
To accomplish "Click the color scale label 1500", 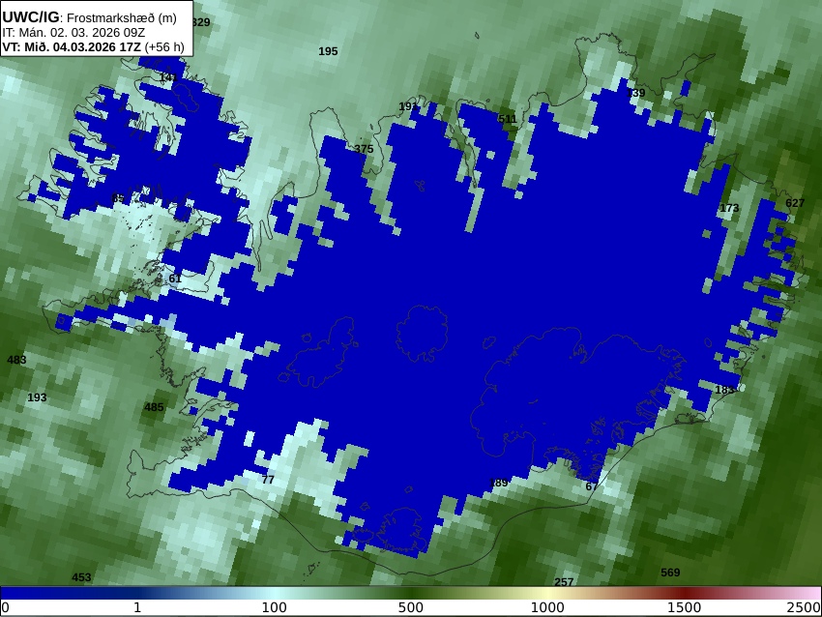I will point(684,608).
